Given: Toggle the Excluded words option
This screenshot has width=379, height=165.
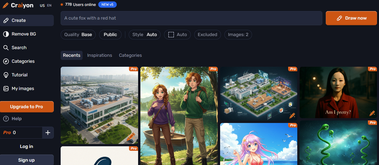Looking at the screenshot, I should click(207, 35).
